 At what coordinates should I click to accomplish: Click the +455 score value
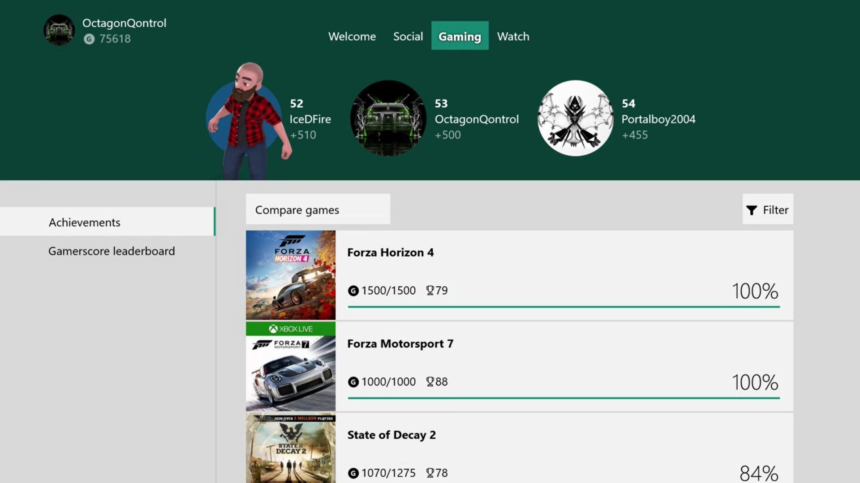point(635,135)
